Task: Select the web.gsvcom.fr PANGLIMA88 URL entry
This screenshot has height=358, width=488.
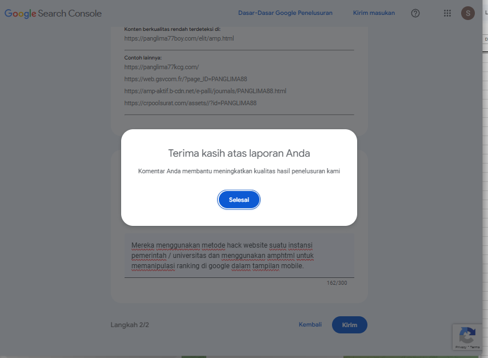Action: pos(186,79)
